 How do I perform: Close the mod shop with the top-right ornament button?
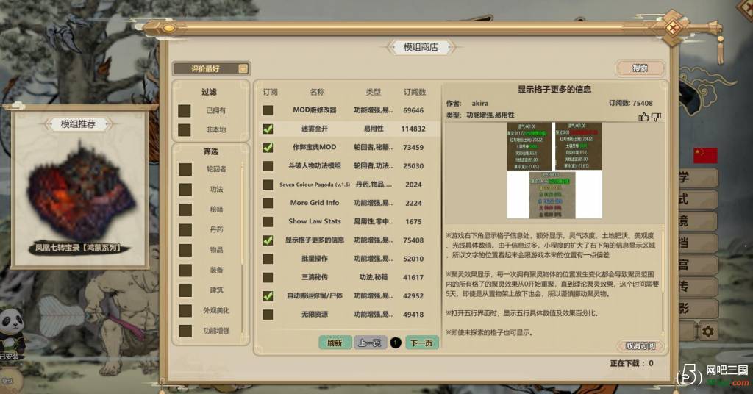tap(673, 29)
